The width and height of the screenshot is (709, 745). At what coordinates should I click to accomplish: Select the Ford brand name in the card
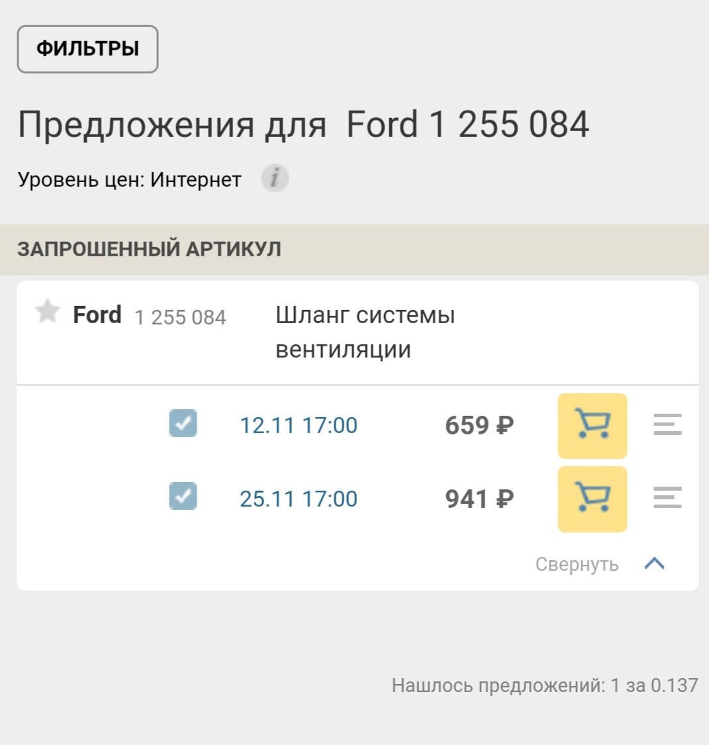point(97,315)
